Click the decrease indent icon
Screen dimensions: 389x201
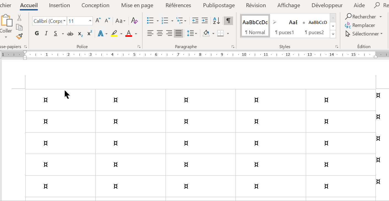195,21
